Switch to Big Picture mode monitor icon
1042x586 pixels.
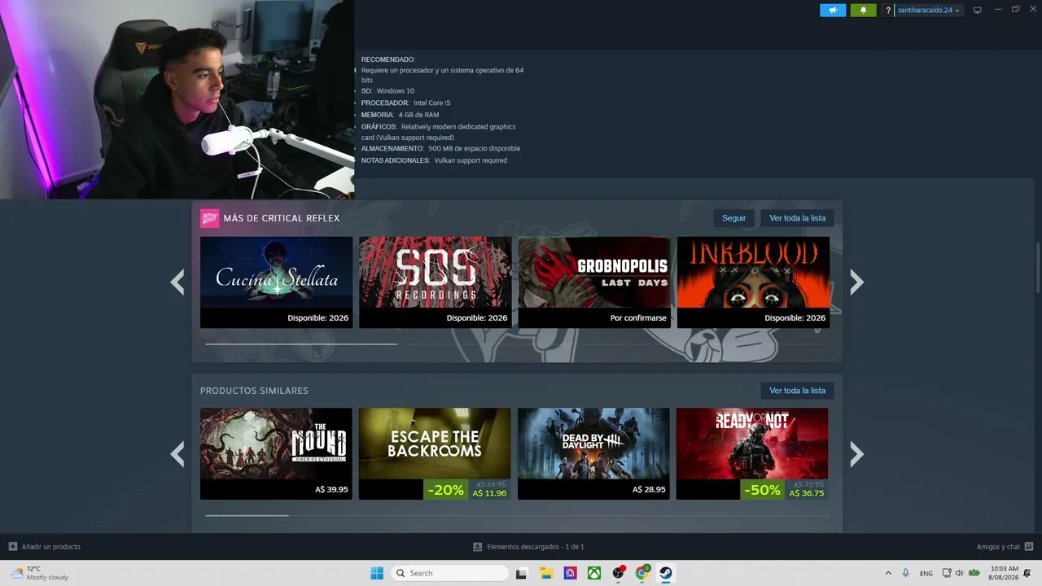pos(978,11)
